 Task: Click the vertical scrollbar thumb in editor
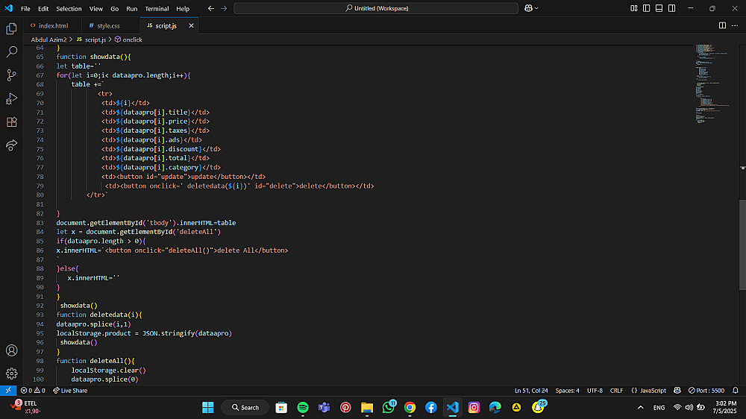coord(742,245)
